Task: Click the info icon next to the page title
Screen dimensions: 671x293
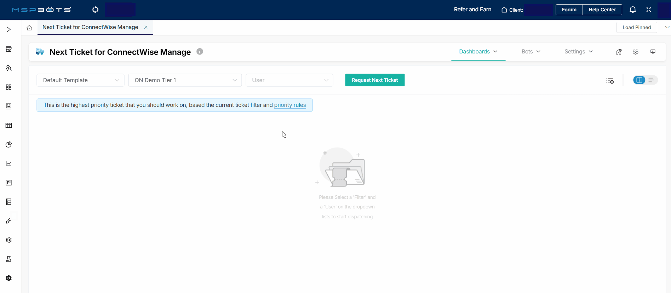Action: pos(200,52)
